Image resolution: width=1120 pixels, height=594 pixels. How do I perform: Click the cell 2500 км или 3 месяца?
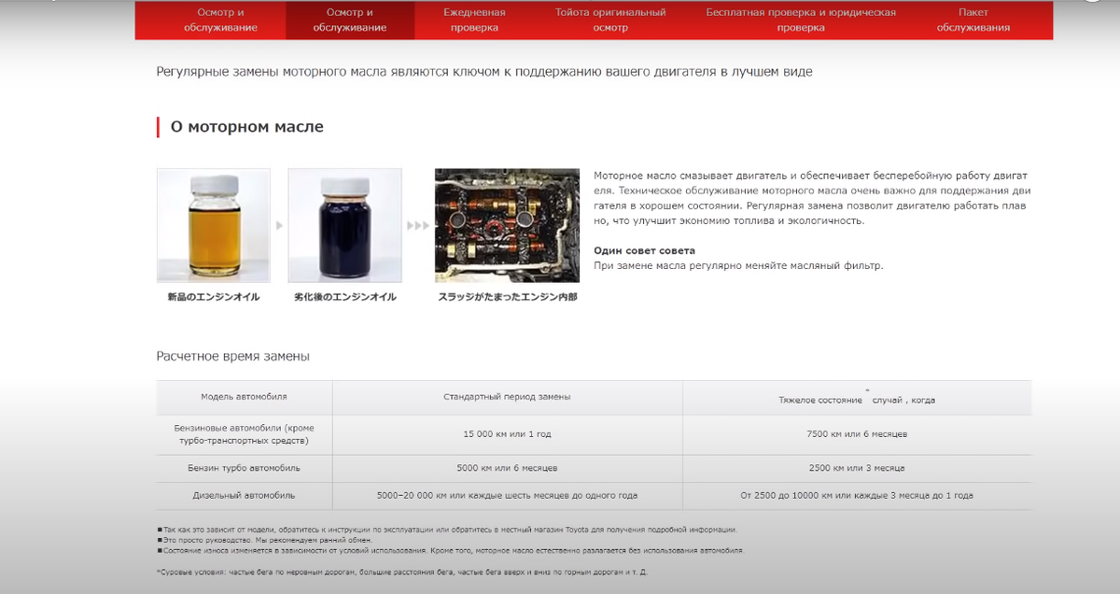point(857,467)
